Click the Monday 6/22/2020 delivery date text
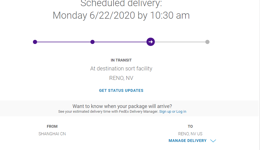 [121, 15]
